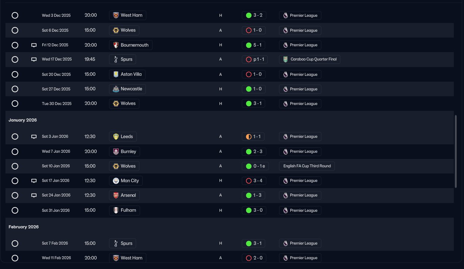Click the TV broadcast icon for Spurs 17 Dec

(34, 59)
